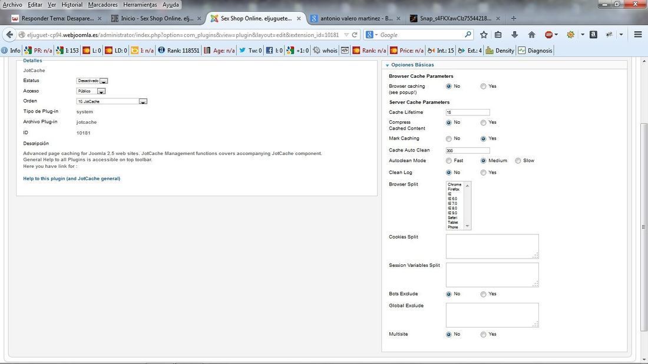Set Browser caching to Yes
Image resolution: width=648 pixels, height=364 pixels.
pos(483,87)
